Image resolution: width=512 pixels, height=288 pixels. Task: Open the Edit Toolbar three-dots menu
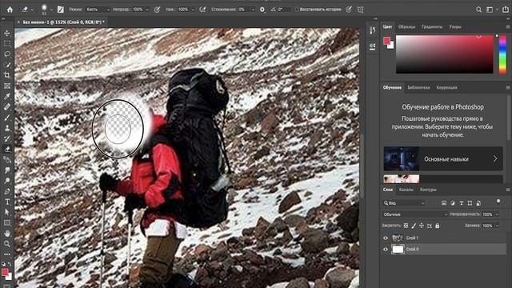[x=7, y=254]
